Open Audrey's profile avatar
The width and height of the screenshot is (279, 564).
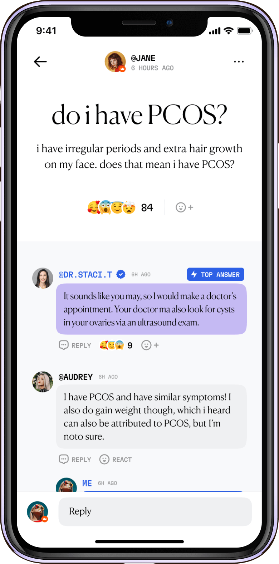[x=43, y=382]
